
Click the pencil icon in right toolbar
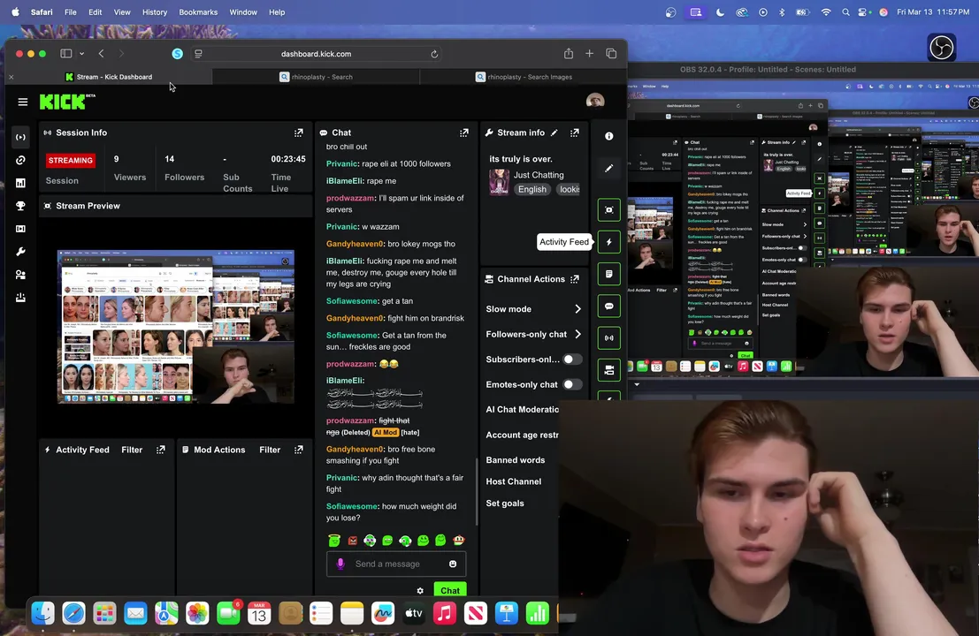[608, 169]
